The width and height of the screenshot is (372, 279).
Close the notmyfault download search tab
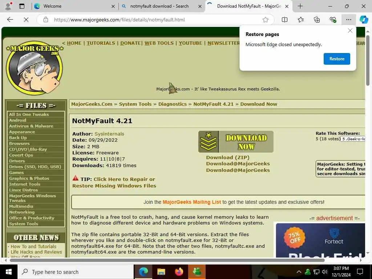pos(200,7)
